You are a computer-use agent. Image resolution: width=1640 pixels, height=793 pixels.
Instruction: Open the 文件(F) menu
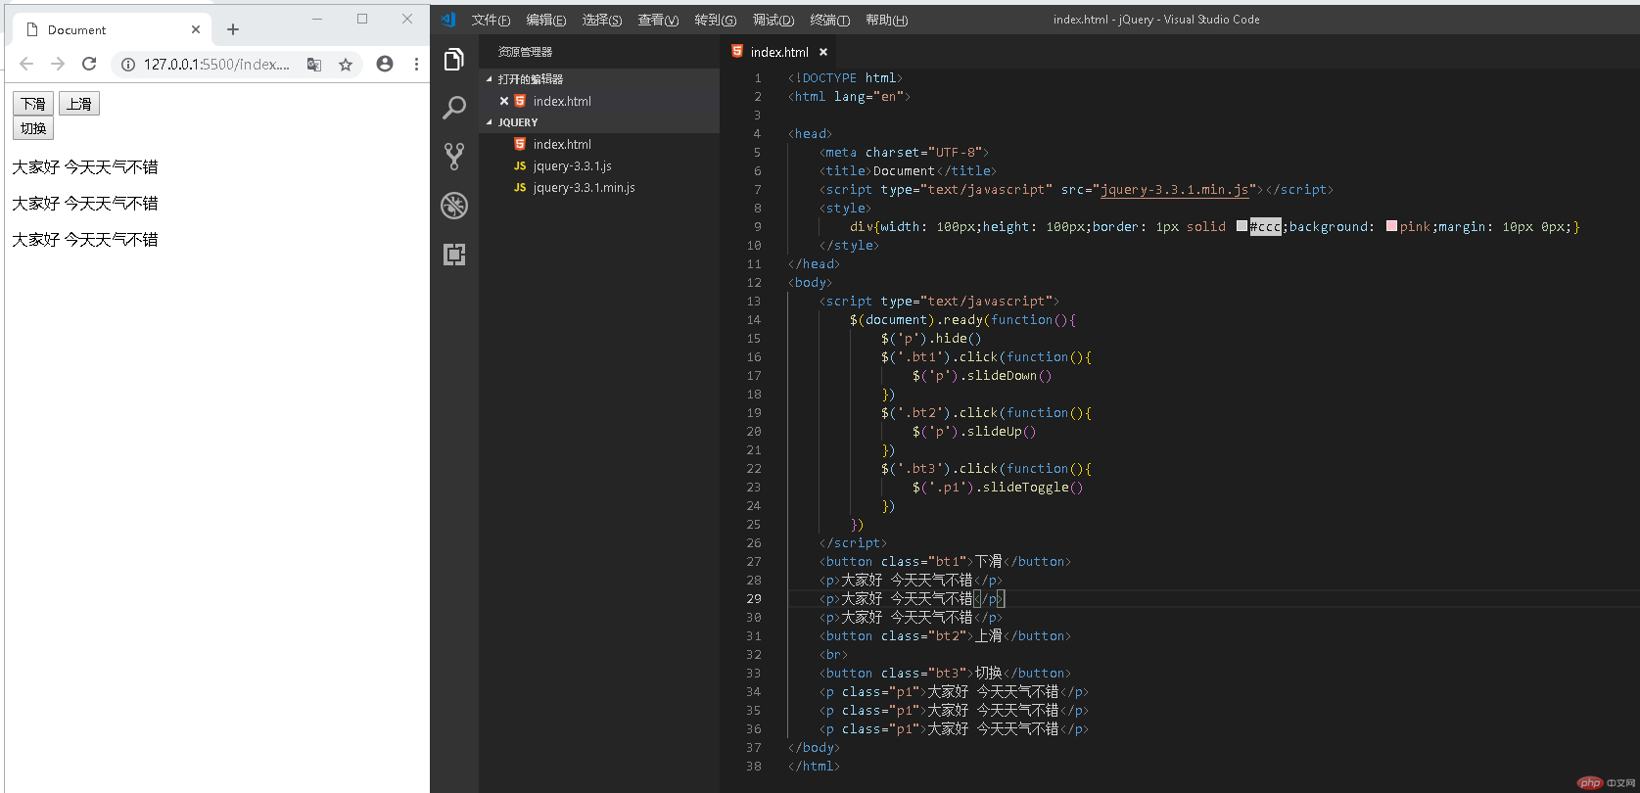491,20
